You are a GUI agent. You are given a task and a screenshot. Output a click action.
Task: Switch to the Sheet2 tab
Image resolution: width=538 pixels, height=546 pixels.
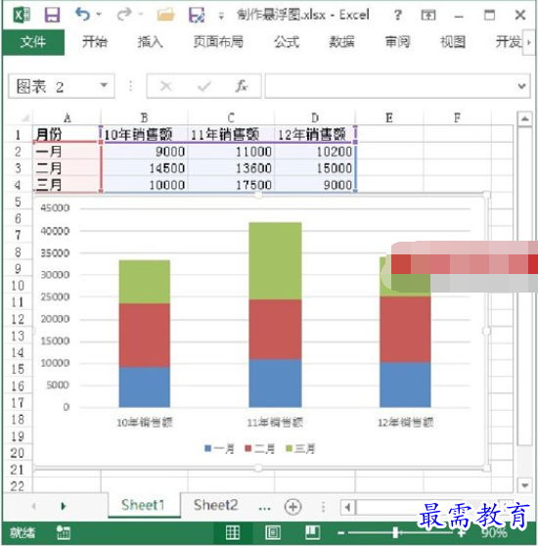point(215,505)
